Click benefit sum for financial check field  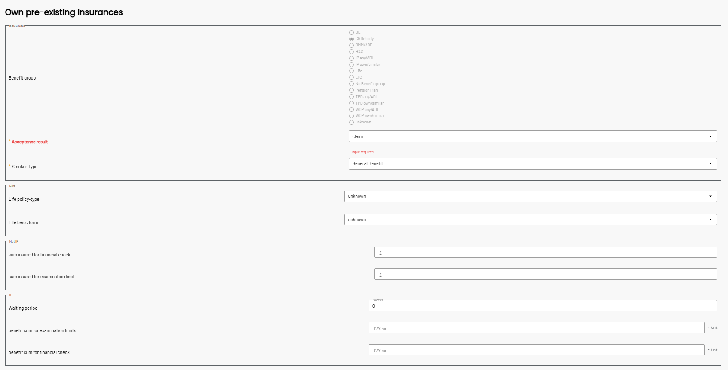tap(536, 350)
